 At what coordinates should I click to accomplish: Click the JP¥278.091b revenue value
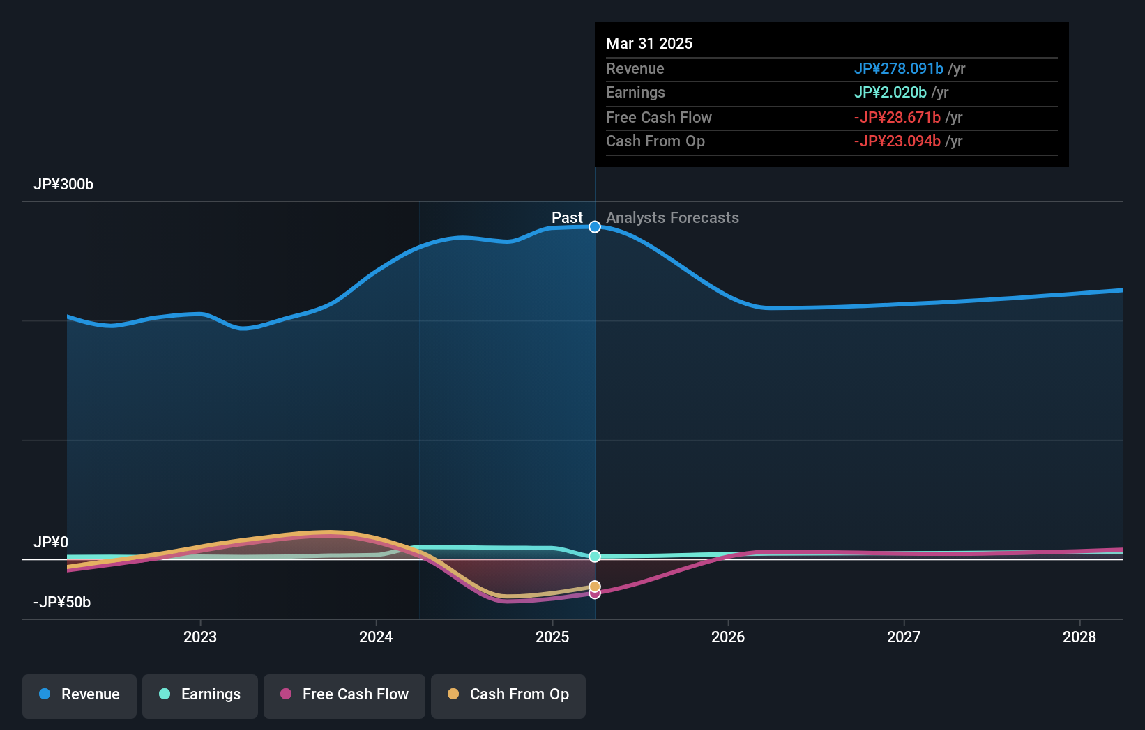[899, 69]
